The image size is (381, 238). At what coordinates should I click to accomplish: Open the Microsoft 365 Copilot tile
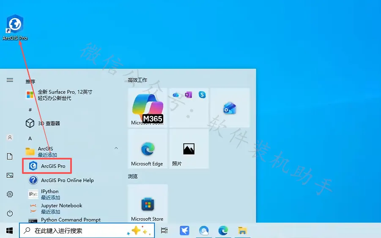(148, 108)
